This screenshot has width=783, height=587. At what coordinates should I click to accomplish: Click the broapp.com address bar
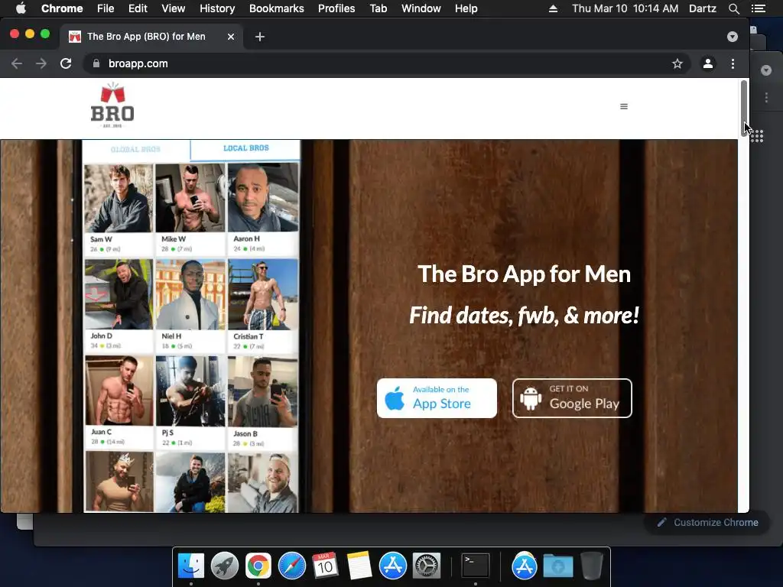coord(387,63)
